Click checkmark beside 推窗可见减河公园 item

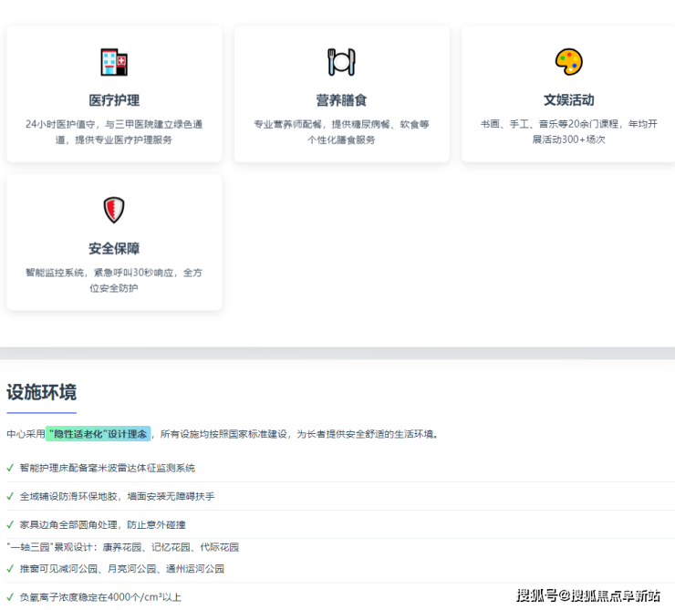coord(10,568)
